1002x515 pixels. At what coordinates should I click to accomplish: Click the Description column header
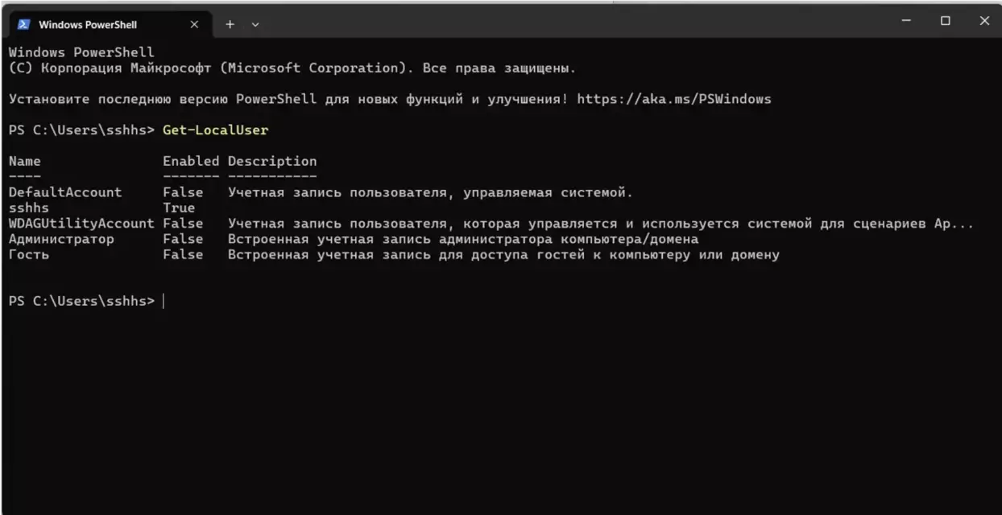click(272, 162)
